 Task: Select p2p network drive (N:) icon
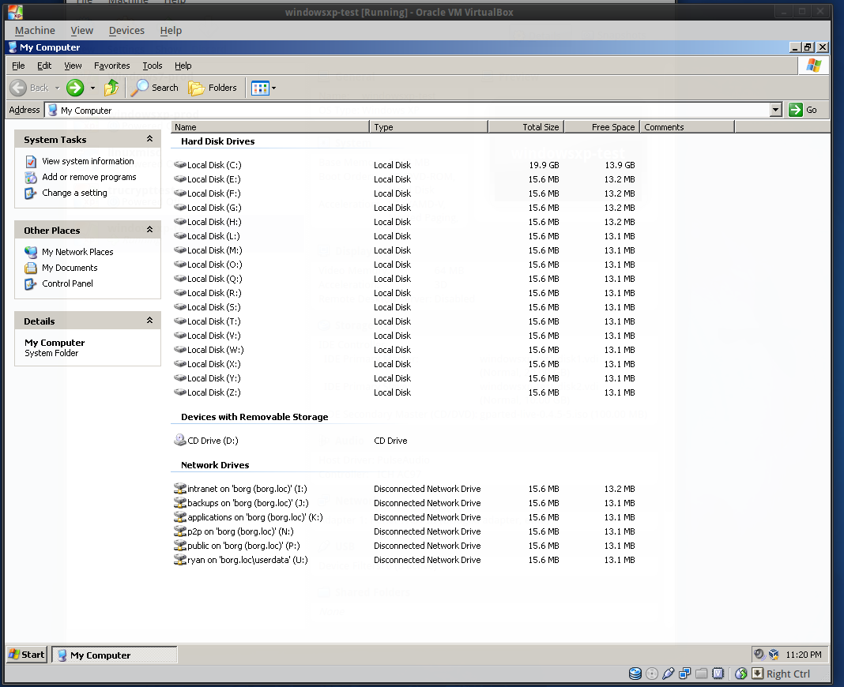(x=179, y=531)
